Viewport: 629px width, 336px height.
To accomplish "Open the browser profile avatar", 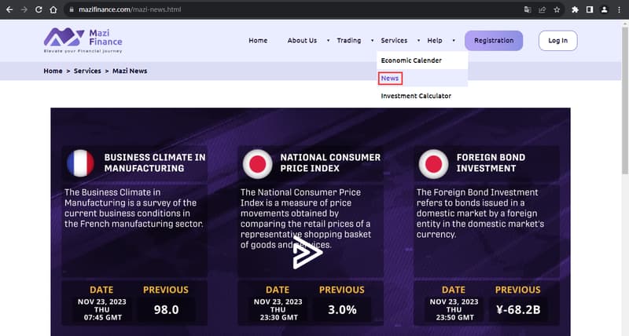I will pos(604,9).
